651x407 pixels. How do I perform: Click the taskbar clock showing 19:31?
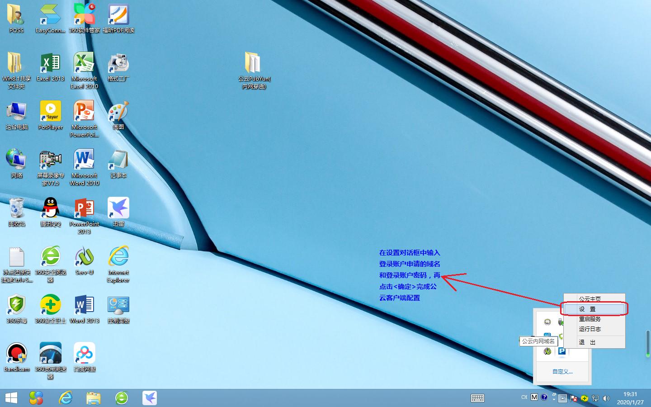[630, 398]
